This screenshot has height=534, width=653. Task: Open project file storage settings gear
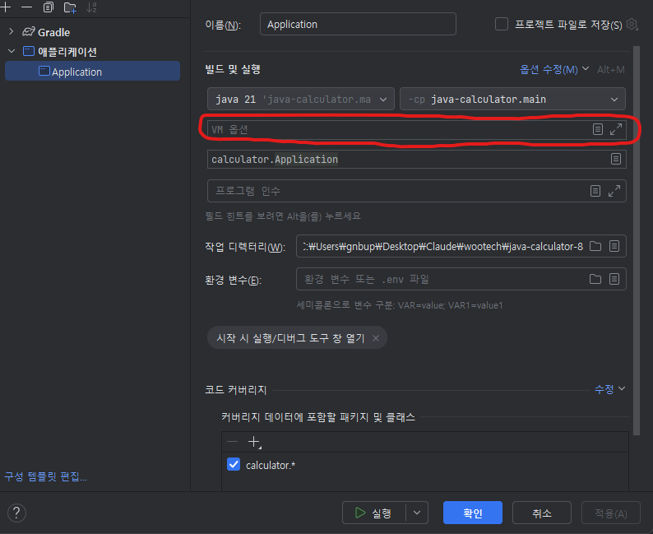click(632, 25)
